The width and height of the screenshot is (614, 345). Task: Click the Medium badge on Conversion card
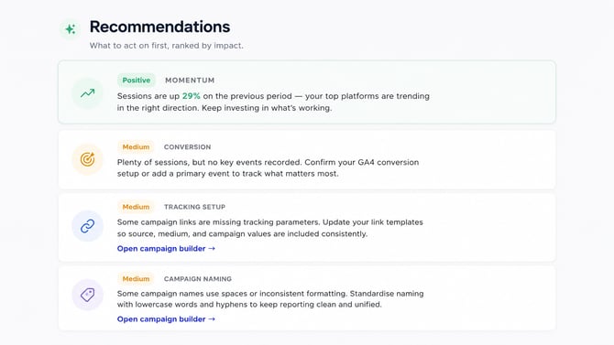point(136,147)
